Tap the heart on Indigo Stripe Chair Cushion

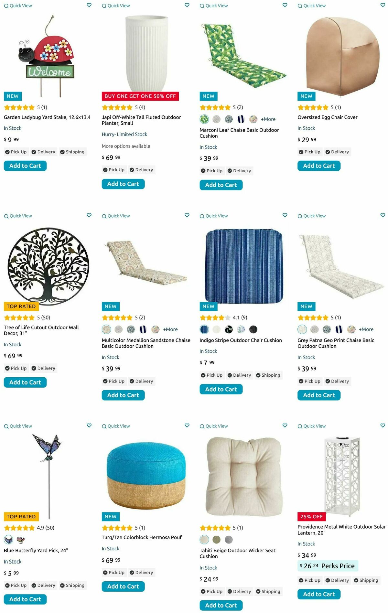[285, 215]
